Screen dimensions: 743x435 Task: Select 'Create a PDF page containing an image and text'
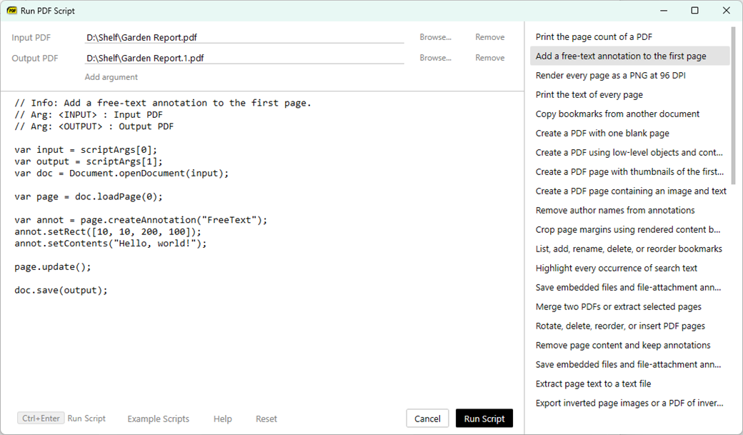tap(629, 191)
